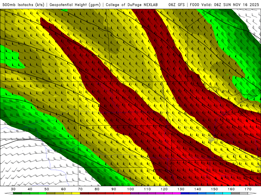This screenshot has width=261, height=195.
Task: Click the 150 value on the color scale
Action: tap(214, 189)
